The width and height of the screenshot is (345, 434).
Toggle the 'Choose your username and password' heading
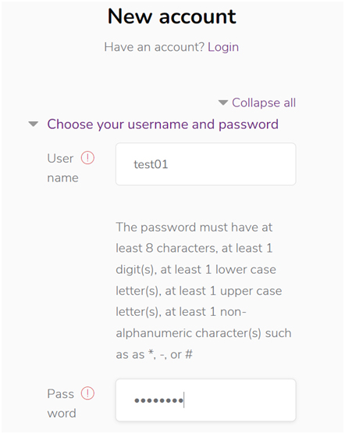[x=162, y=124]
